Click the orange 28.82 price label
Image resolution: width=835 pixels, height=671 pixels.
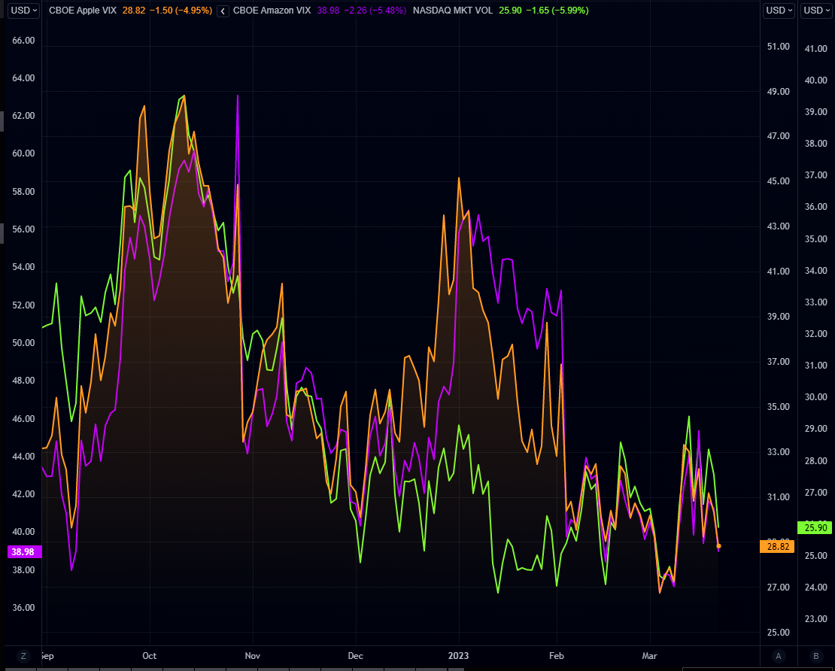click(x=778, y=546)
